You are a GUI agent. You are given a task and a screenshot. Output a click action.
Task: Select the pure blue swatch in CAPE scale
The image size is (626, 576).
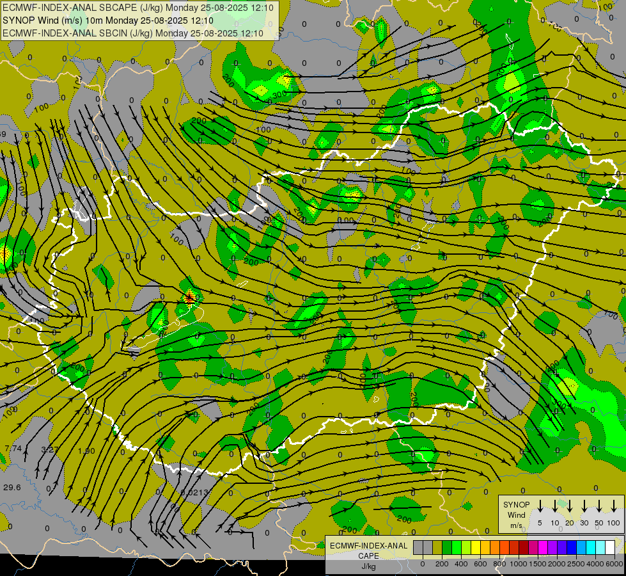tap(572, 548)
